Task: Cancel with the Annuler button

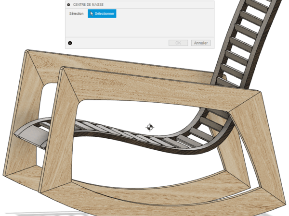Action: pos(200,43)
